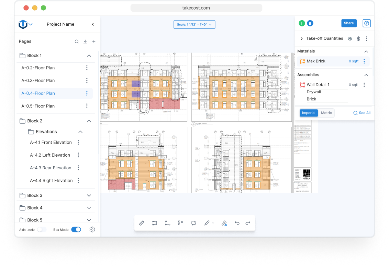Turn off the Box Mode switch
389x266 pixels.
click(x=76, y=230)
